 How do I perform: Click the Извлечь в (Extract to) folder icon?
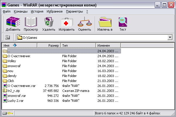coord(105,22)
